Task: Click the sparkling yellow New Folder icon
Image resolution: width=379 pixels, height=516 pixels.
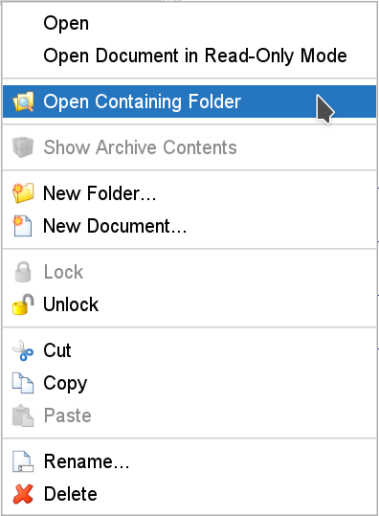Action: coord(23,193)
